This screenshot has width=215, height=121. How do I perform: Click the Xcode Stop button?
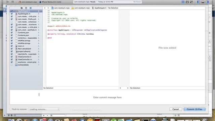pyautogui.click(x=13, y=2)
